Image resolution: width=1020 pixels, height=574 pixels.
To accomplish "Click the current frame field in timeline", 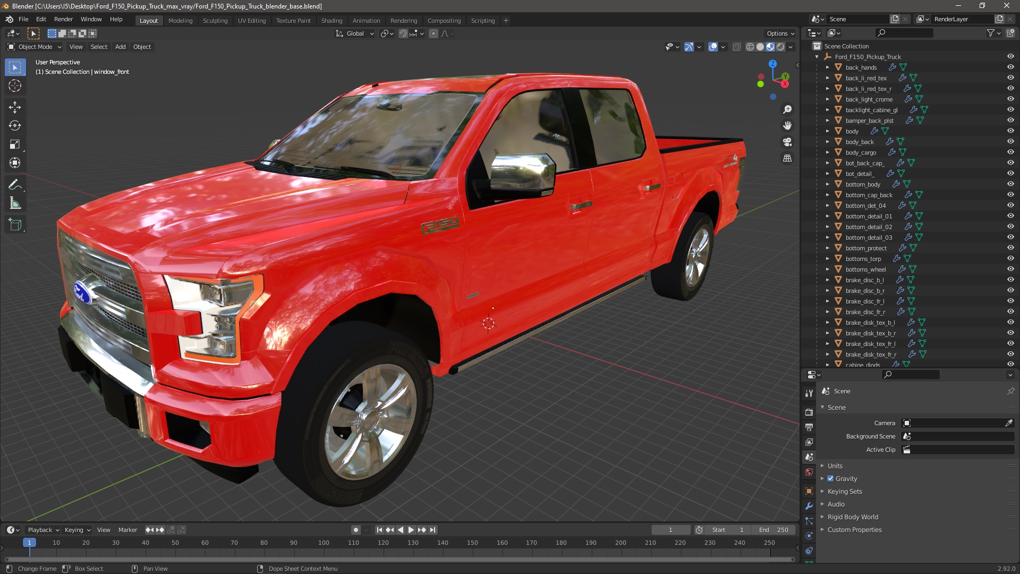I will pyautogui.click(x=671, y=530).
